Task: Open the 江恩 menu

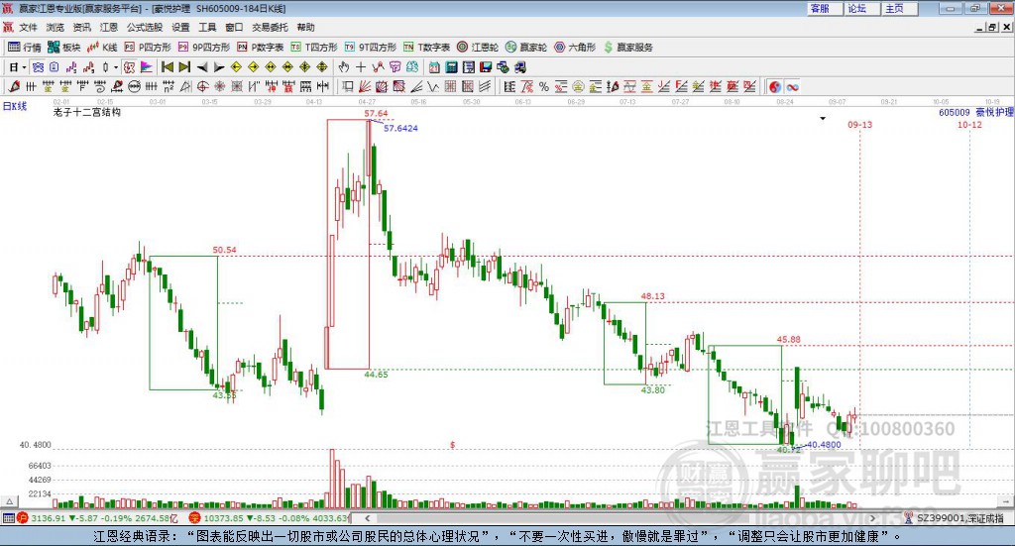Action: (x=109, y=27)
